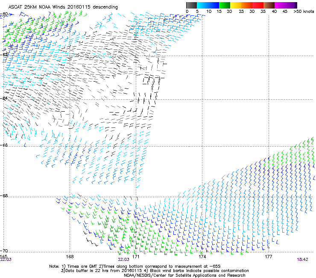This screenshot has width=316, height=278.
Task: Click the orange 25-30 knots legend segment
Action: tap(247, 5)
